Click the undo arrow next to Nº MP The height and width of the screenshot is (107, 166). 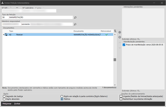pyautogui.click(x=11, y=8)
